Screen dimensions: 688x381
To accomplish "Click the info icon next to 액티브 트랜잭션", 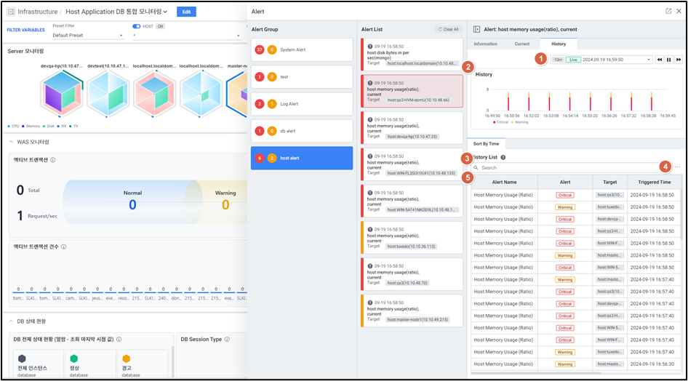I will (x=53, y=160).
